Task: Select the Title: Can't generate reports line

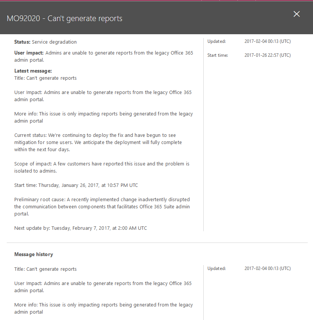Action: click(x=45, y=78)
